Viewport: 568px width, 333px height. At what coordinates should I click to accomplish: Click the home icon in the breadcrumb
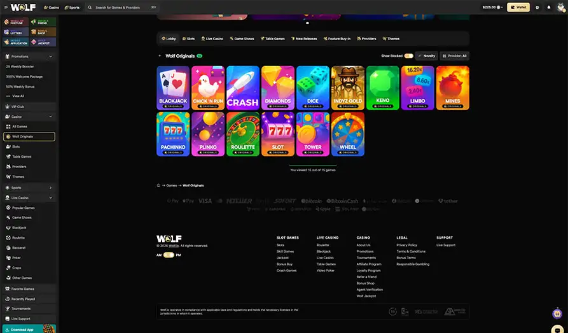[x=158, y=185]
